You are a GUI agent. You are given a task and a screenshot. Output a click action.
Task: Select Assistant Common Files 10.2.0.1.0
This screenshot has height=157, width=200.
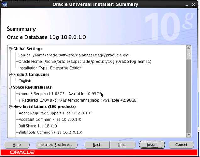click(x=50, y=119)
